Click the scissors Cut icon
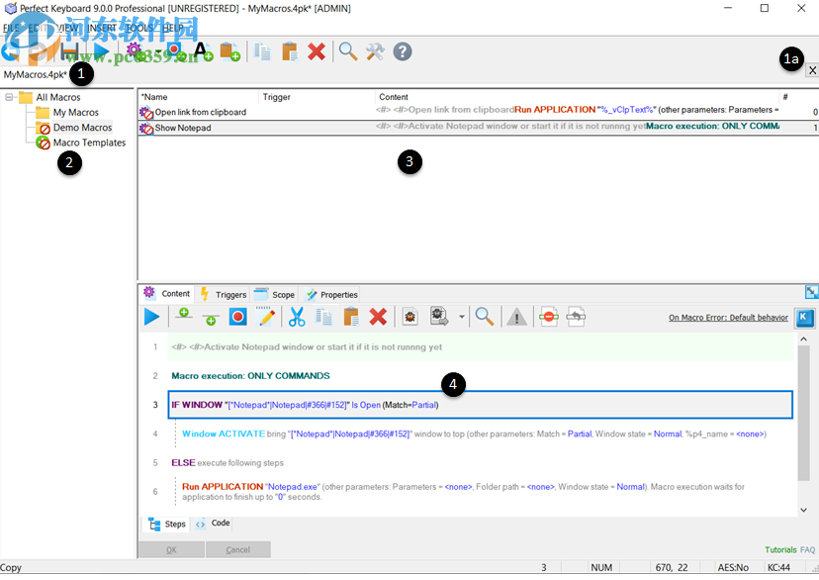Image resolution: width=819 pixels, height=580 pixels. click(297, 317)
